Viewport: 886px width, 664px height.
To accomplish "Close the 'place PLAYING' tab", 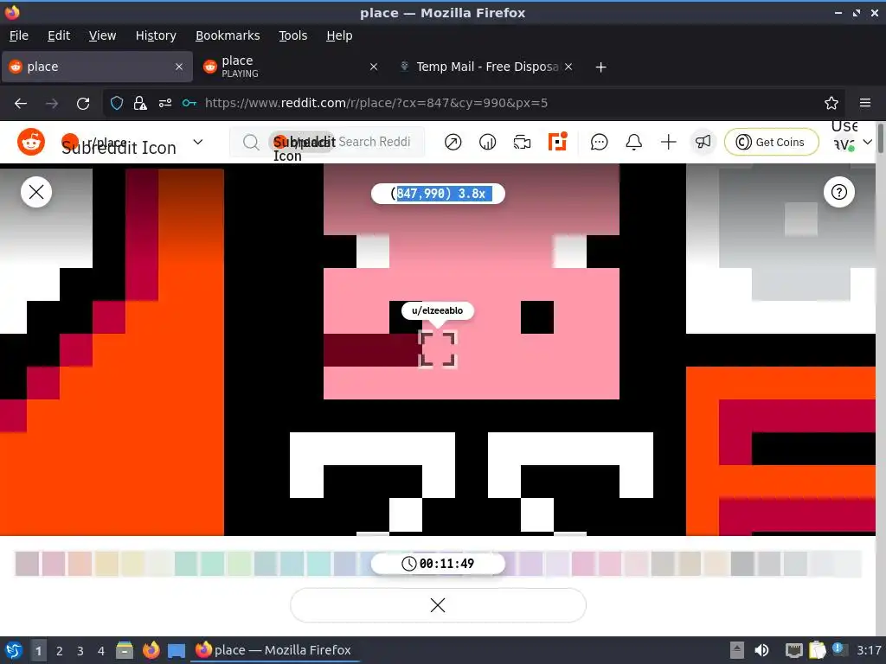I will [x=374, y=67].
